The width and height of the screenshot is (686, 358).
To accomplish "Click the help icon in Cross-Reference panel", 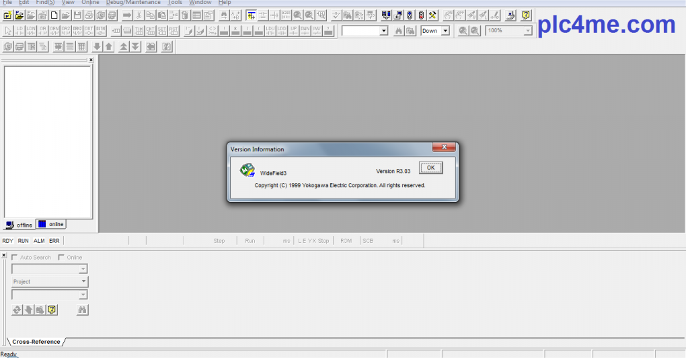I will (x=52, y=310).
